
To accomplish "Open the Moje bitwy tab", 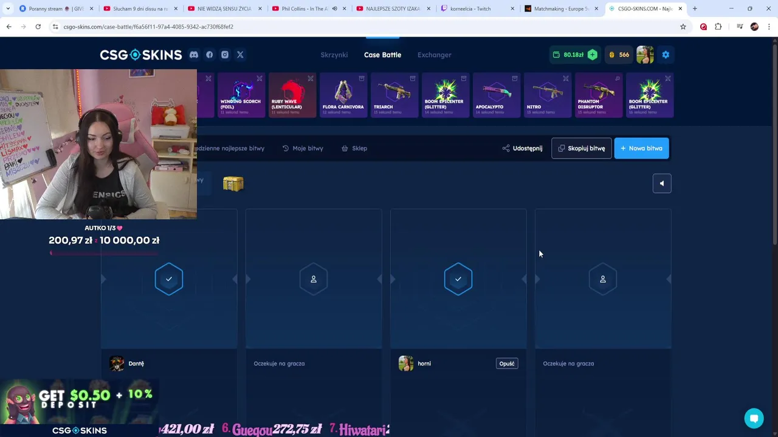I will pyautogui.click(x=303, y=148).
